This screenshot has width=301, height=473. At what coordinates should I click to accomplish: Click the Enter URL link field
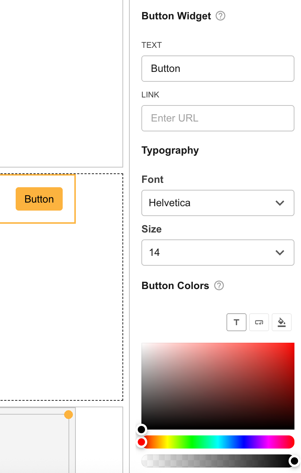(x=218, y=118)
